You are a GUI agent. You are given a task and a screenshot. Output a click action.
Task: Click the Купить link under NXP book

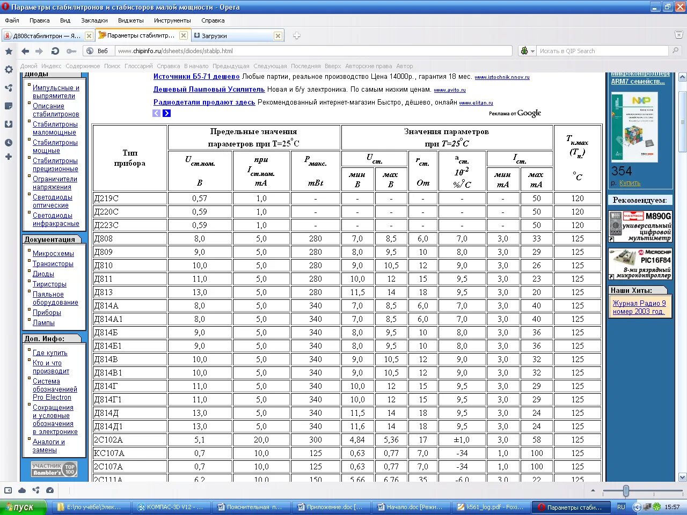pyautogui.click(x=630, y=183)
